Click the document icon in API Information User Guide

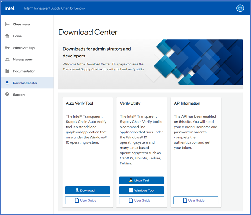(185, 200)
